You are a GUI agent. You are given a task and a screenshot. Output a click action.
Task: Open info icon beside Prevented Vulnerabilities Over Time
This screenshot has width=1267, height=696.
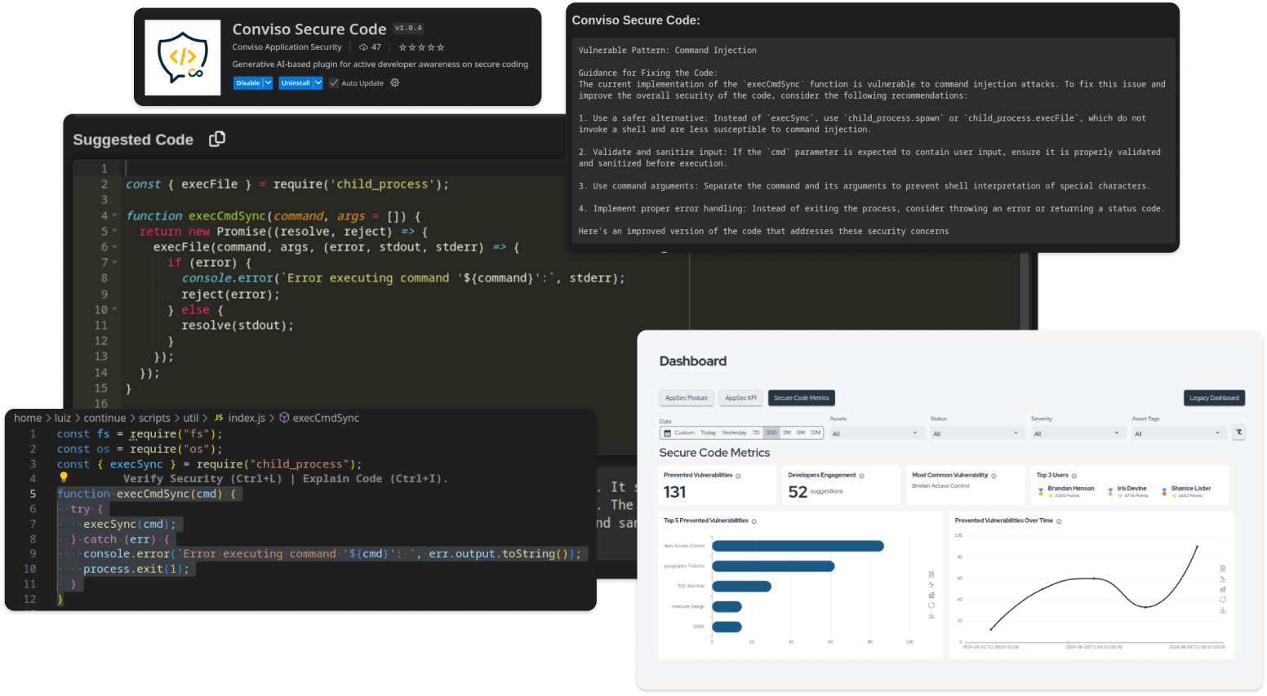tap(1059, 521)
